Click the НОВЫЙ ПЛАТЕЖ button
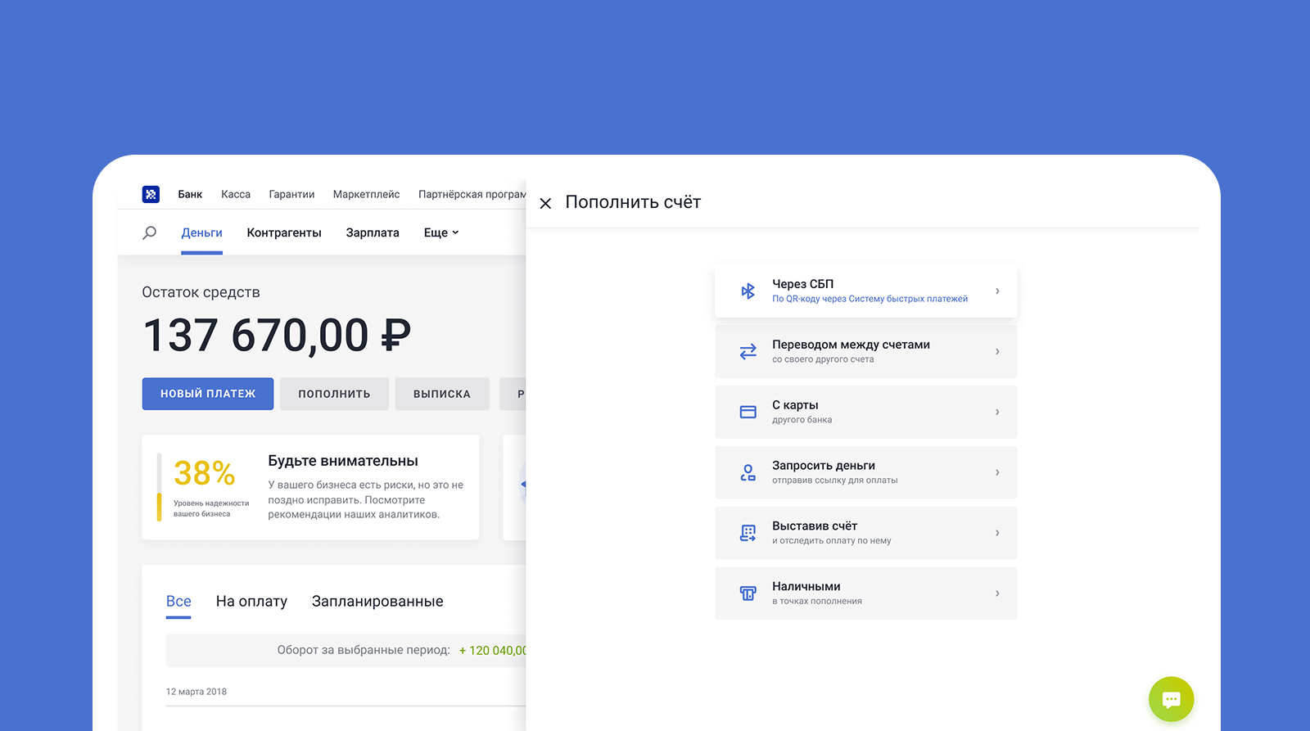 tap(208, 394)
